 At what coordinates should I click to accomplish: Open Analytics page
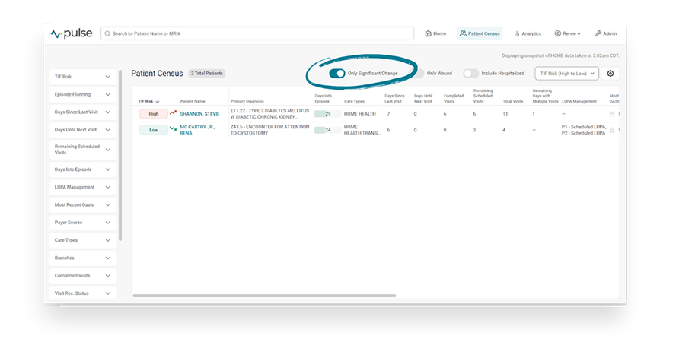click(x=528, y=33)
